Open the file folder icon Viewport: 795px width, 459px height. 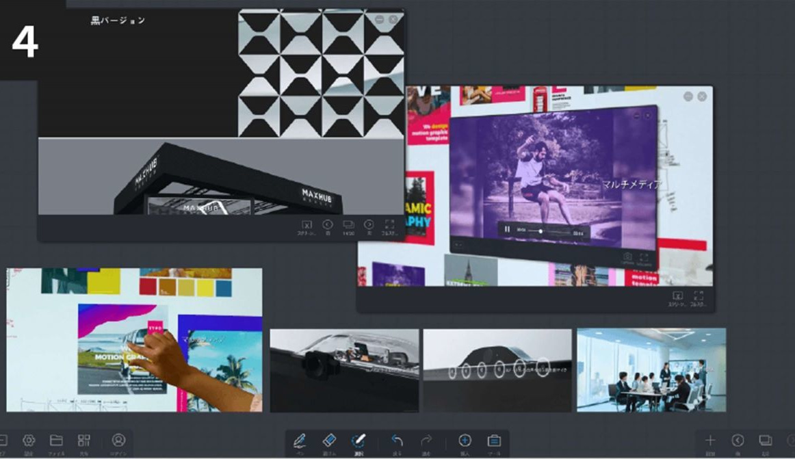[x=56, y=441]
